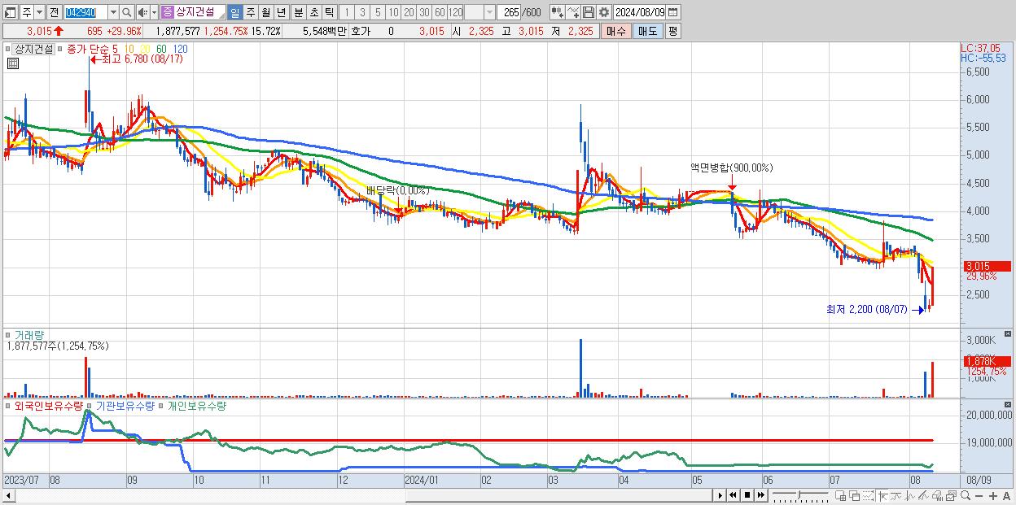Toggle the 종가 단순 moving average marker
The width and height of the screenshot is (1016, 505).
coord(60,49)
